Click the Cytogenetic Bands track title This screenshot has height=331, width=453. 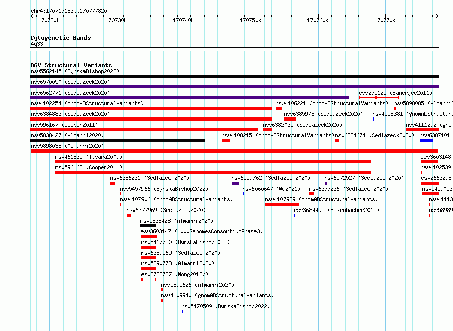[61, 38]
